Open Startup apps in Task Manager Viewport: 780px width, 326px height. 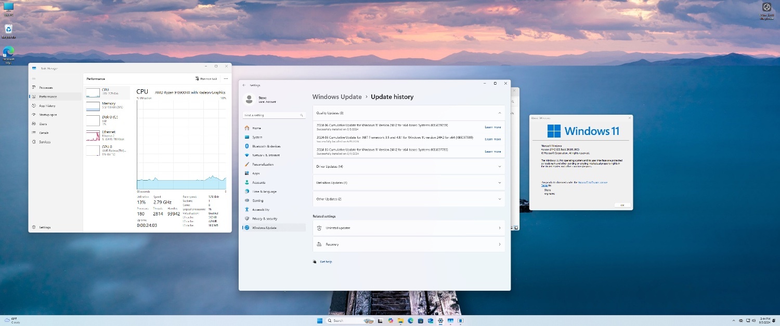pyautogui.click(x=48, y=115)
